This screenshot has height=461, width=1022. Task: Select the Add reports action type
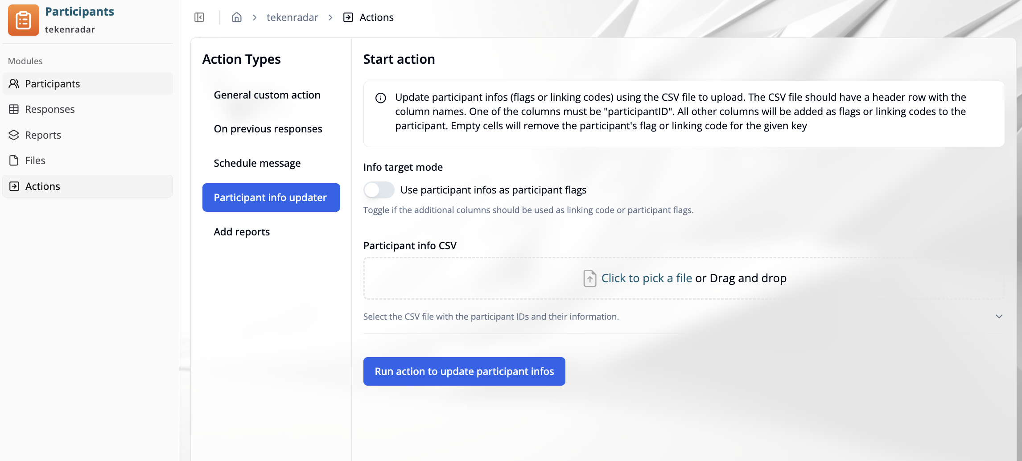242,231
